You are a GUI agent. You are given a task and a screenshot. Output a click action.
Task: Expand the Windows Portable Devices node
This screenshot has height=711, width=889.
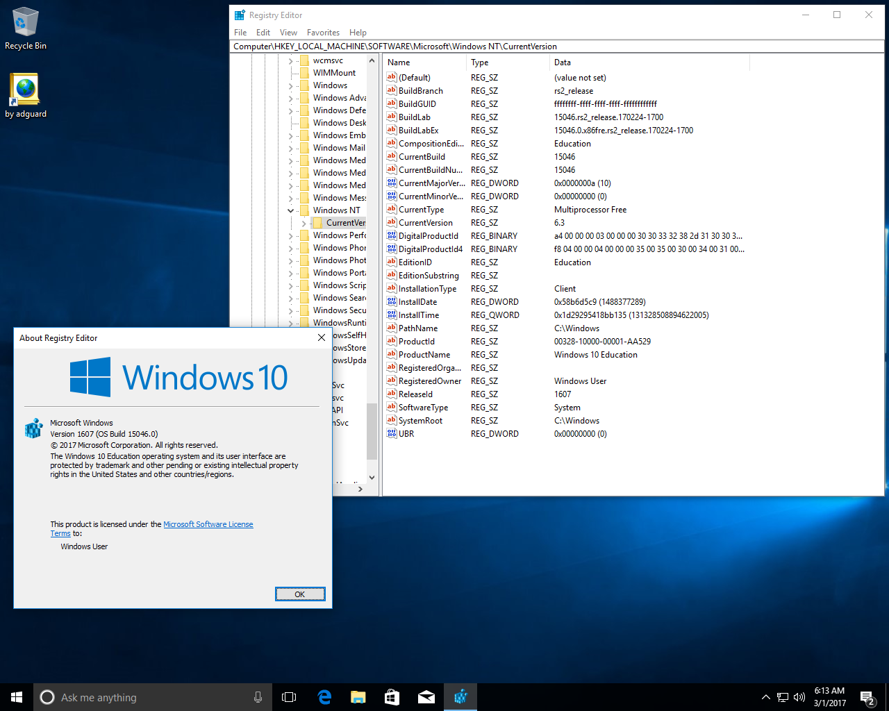291,273
